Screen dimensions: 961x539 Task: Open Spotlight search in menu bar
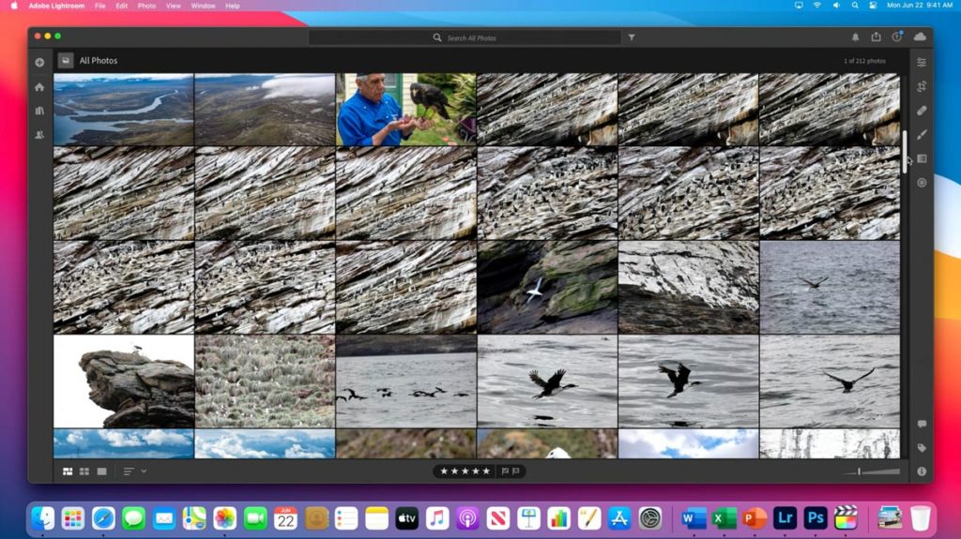click(854, 6)
